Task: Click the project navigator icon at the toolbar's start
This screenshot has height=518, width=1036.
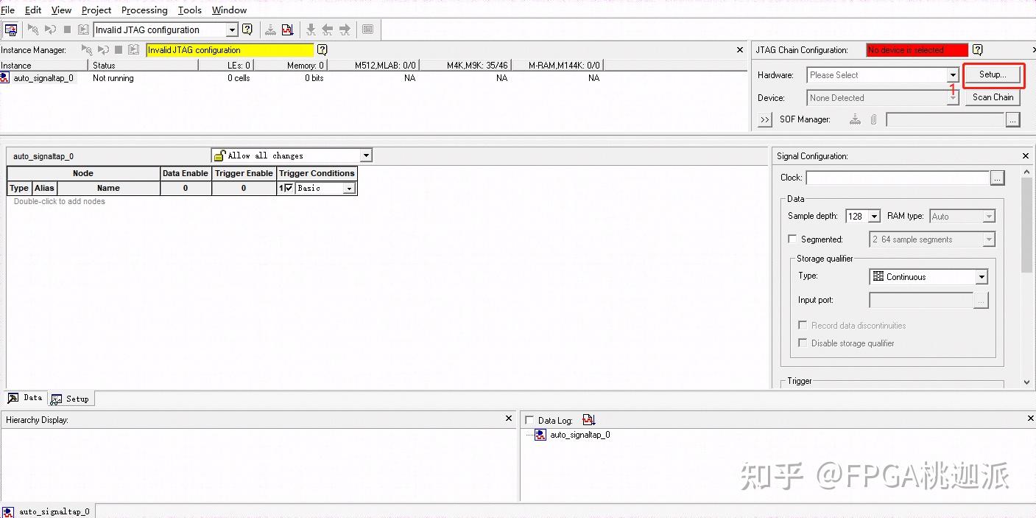Action: coord(10,30)
